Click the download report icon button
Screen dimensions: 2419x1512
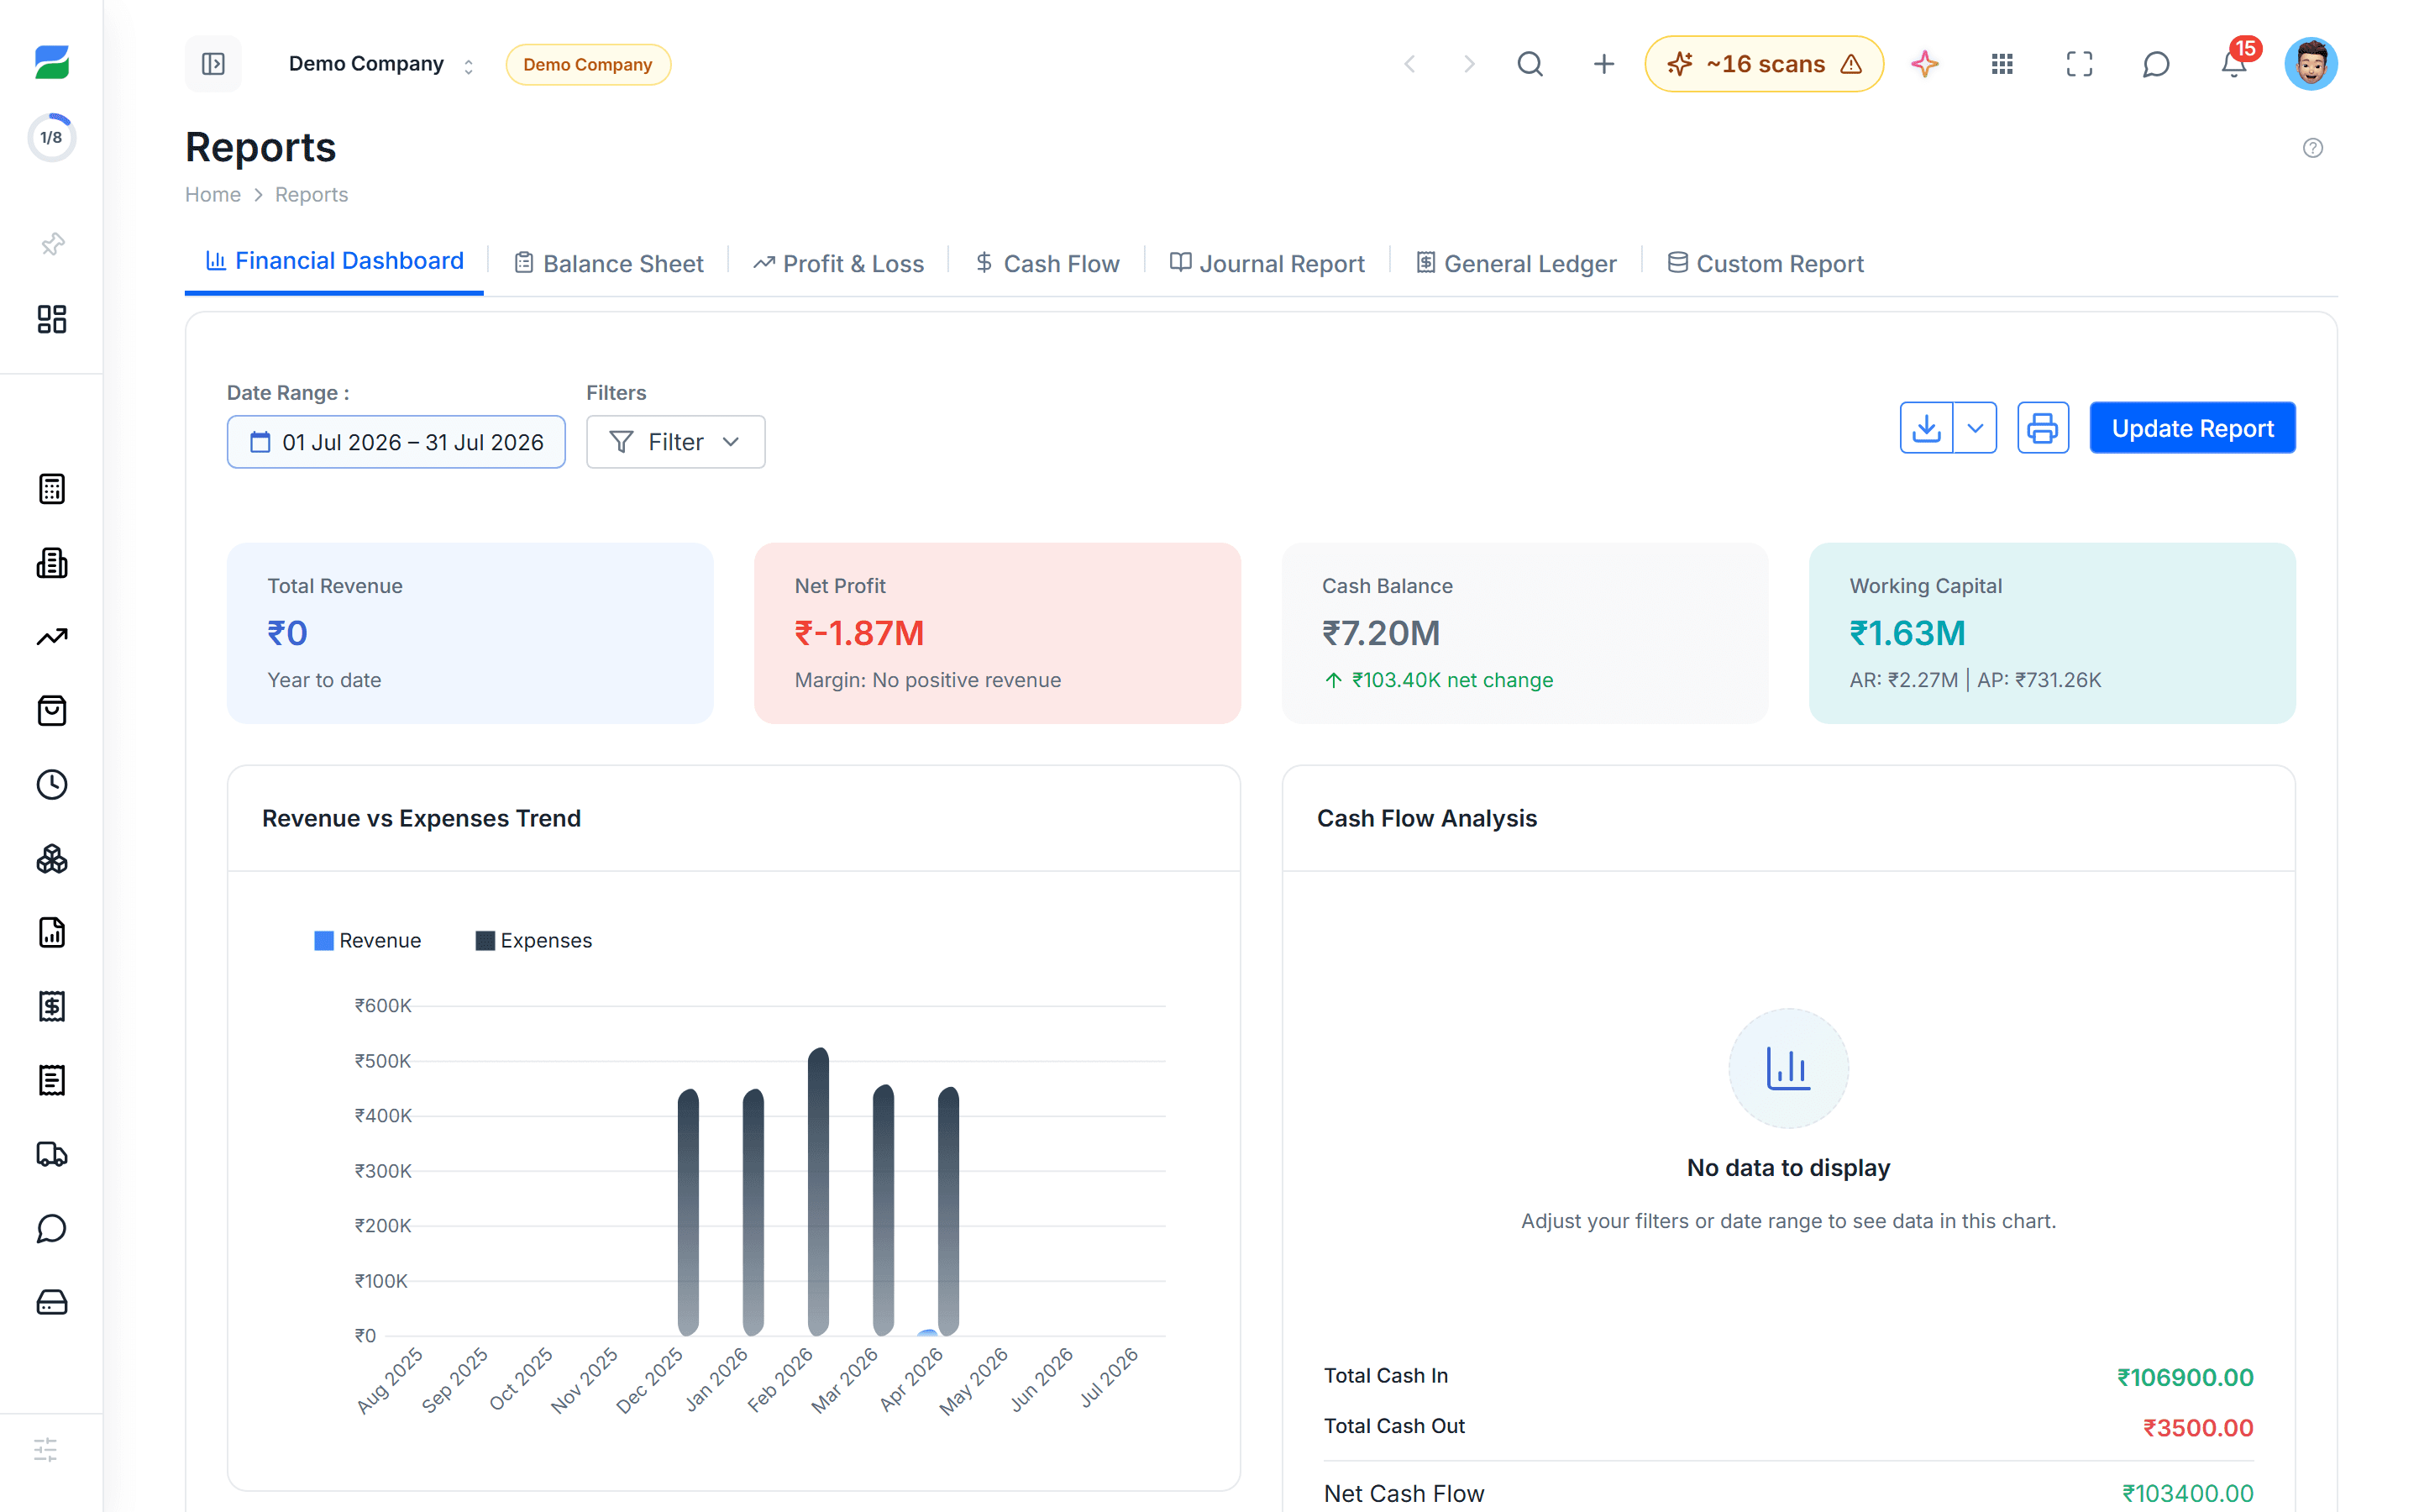1926,428
